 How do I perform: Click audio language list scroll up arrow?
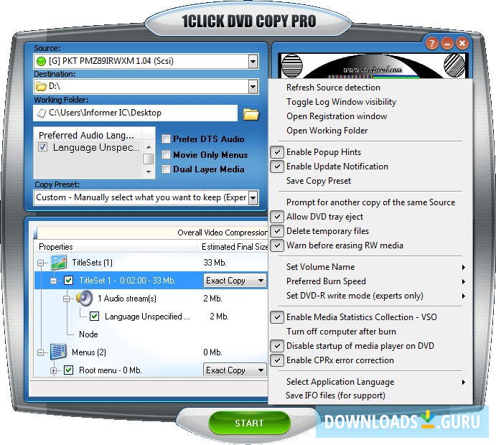coord(149,147)
